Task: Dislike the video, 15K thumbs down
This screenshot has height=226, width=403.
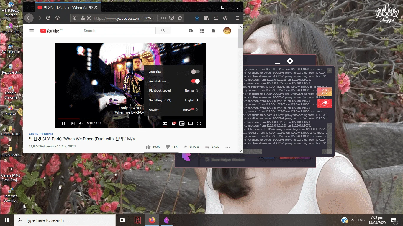Action: (x=171, y=147)
